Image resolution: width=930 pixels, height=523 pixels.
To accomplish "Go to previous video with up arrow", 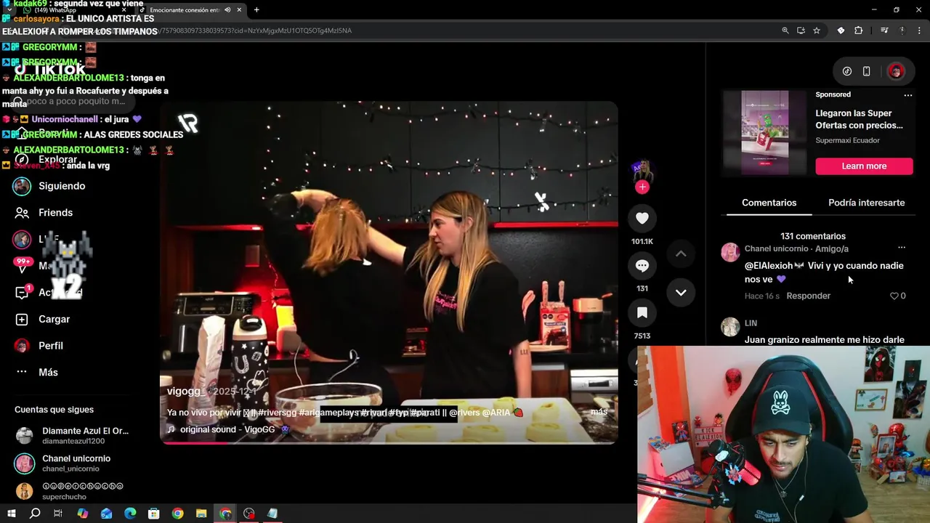I will click(681, 254).
